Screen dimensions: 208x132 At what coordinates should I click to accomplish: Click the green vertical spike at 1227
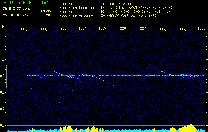[146, 76]
